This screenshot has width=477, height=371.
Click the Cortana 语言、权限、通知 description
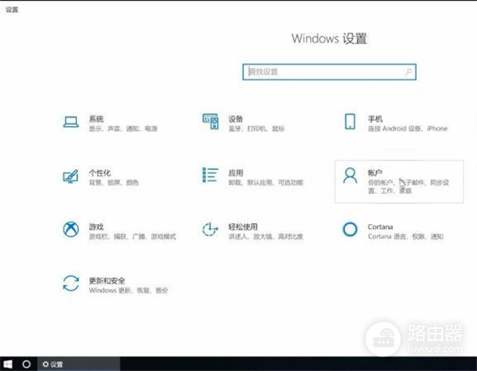click(x=405, y=236)
